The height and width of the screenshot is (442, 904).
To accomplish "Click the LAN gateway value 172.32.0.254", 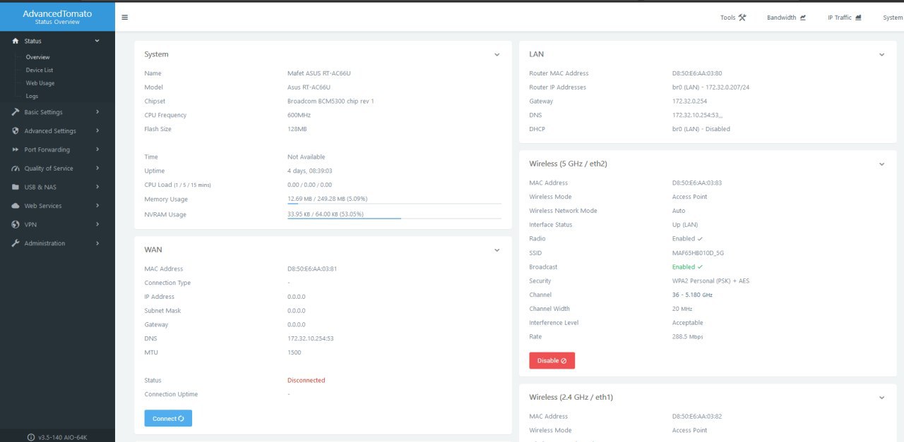I will [x=689, y=102].
